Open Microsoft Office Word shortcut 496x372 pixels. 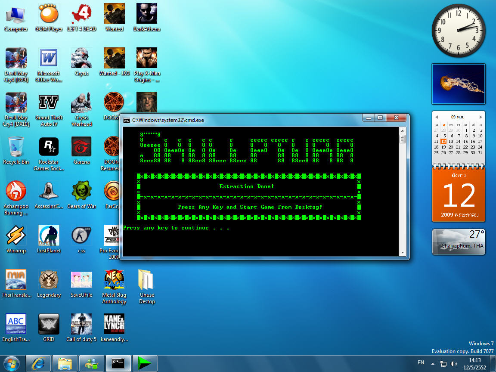(49, 65)
